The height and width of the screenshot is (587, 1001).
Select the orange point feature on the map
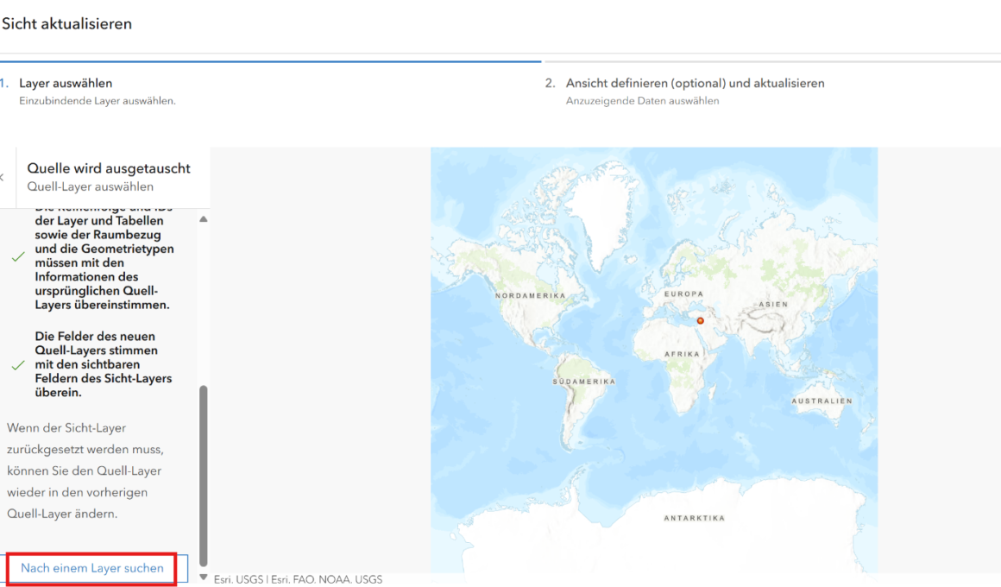click(x=701, y=320)
